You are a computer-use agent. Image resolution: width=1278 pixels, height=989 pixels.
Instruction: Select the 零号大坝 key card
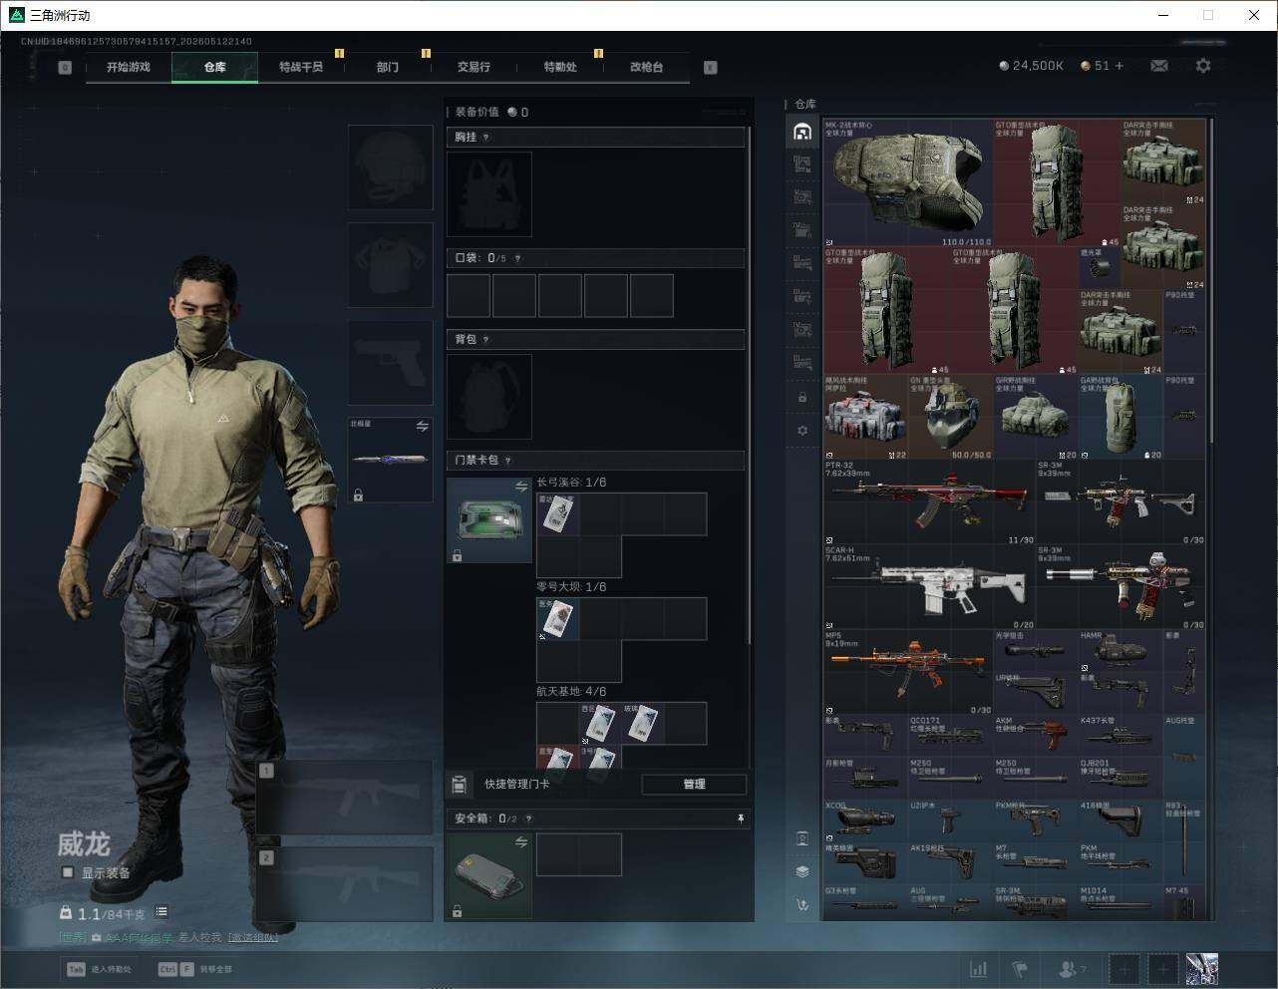tap(558, 619)
